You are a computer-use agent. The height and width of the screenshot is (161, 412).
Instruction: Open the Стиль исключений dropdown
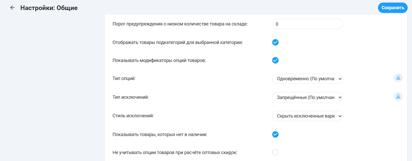307,116
